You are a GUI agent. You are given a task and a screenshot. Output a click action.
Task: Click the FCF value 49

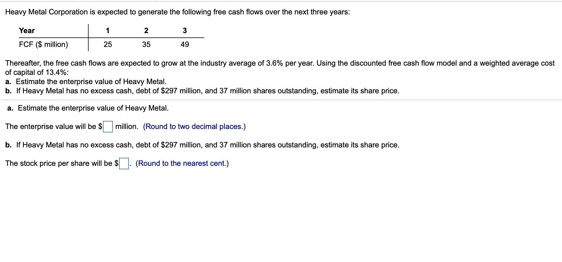[x=185, y=44]
